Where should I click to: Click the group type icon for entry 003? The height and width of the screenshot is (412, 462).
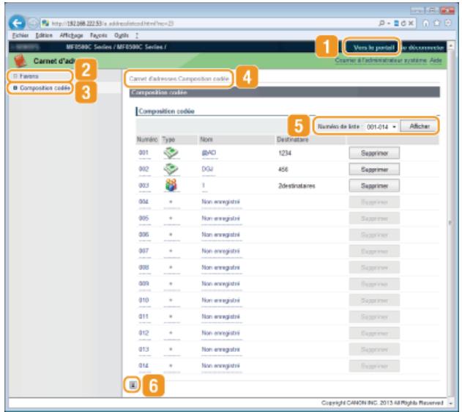click(x=171, y=185)
